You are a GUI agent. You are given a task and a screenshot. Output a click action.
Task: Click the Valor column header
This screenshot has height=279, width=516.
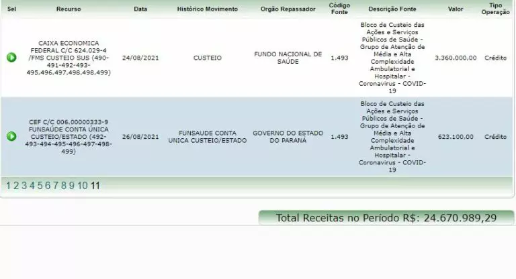click(456, 9)
